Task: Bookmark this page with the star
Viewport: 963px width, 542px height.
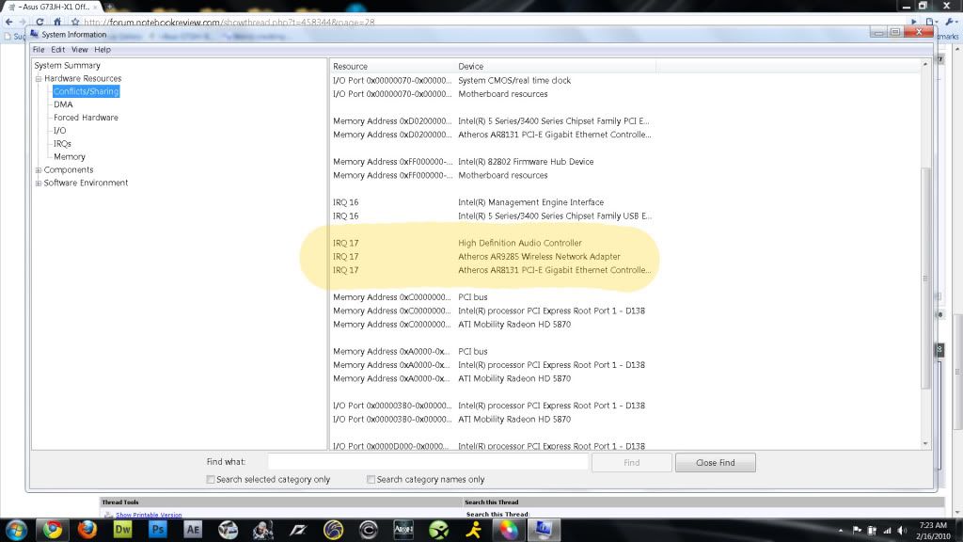Action: [74, 23]
